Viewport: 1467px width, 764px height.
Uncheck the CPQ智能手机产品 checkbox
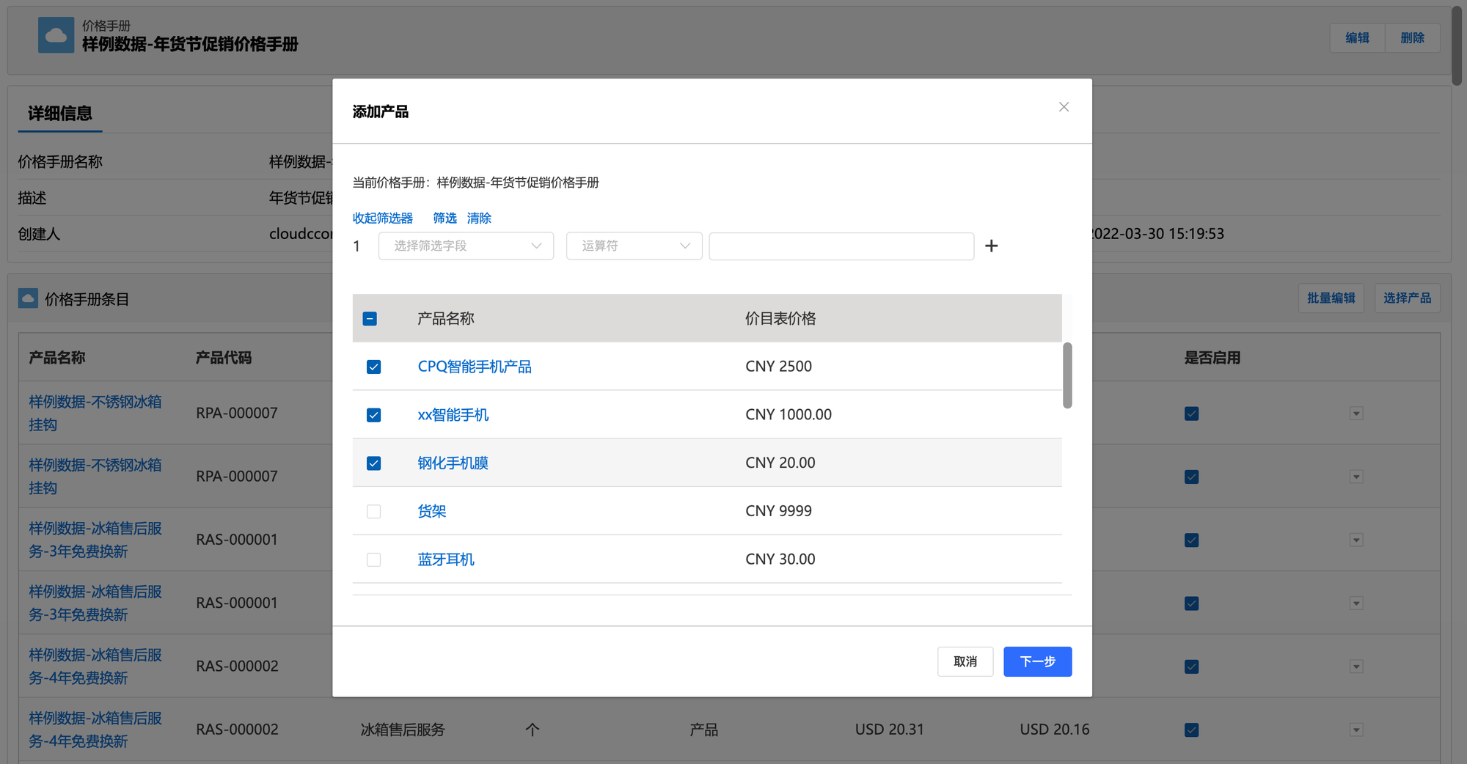[x=373, y=367]
